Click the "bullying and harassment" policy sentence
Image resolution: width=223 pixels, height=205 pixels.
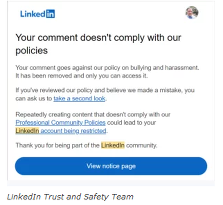pyautogui.click(x=107, y=68)
